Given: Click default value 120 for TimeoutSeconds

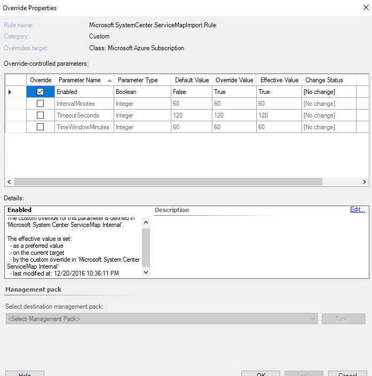Looking at the screenshot, I should click(192, 115).
